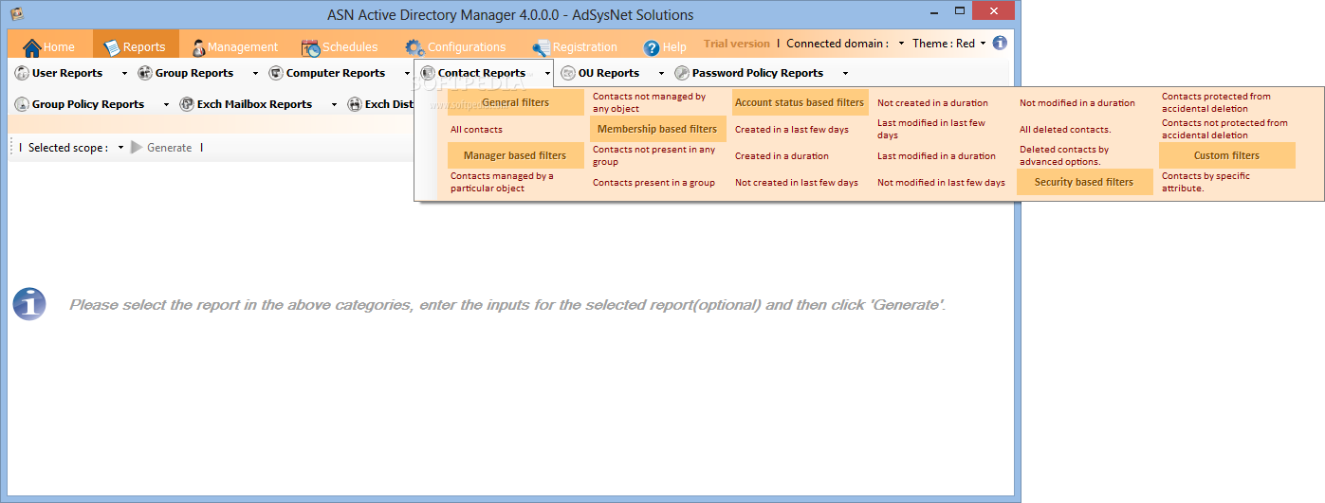This screenshot has height=503, width=1325.
Task: Click the info icon next to Theme
Action: [x=1000, y=43]
